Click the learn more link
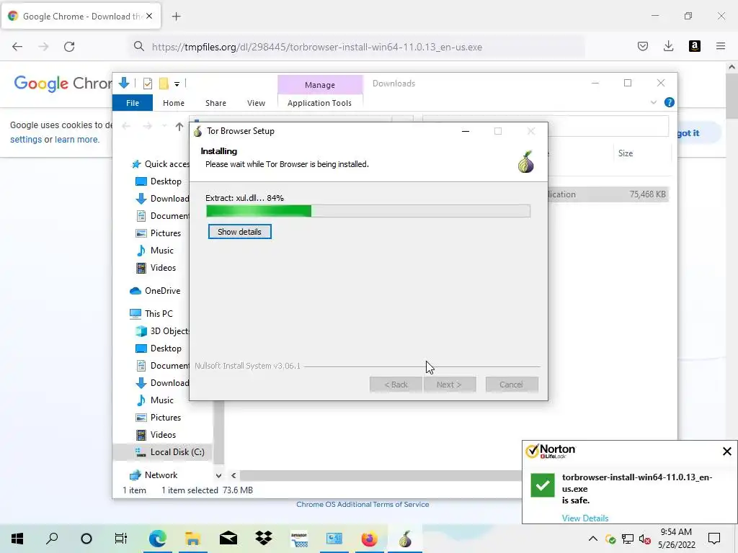 [x=77, y=140]
